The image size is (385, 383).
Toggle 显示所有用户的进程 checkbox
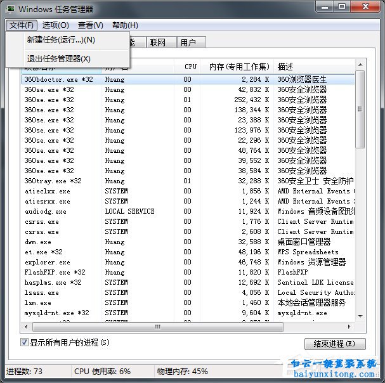tap(24, 342)
